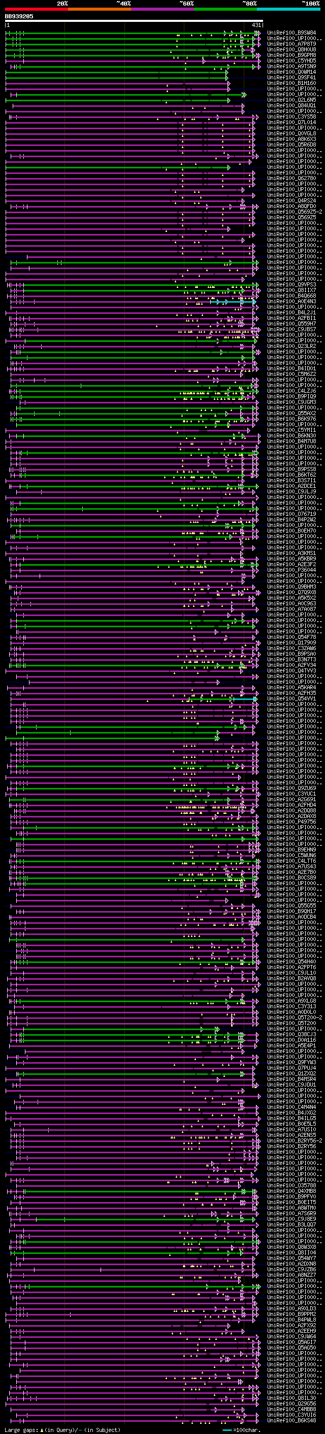Click the Large gaps legend text
The height and width of the screenshot is (1434, 325).
point(62,1430)
